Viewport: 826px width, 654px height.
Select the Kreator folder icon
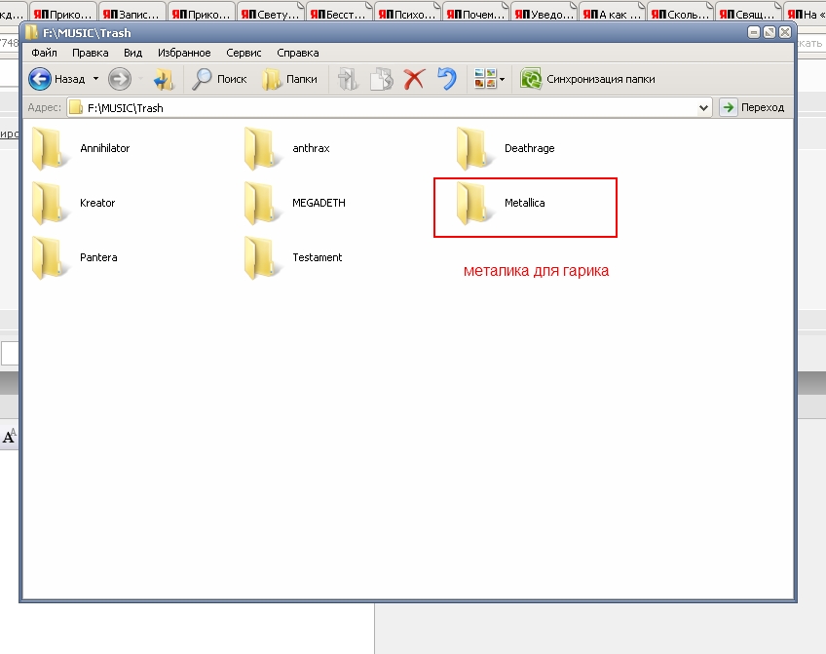tap(51, 204)
